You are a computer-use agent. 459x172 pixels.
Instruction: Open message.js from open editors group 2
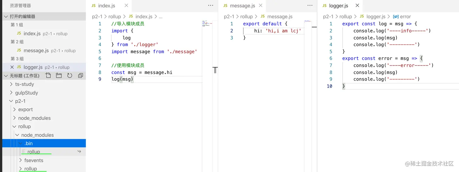click(44, 50)
